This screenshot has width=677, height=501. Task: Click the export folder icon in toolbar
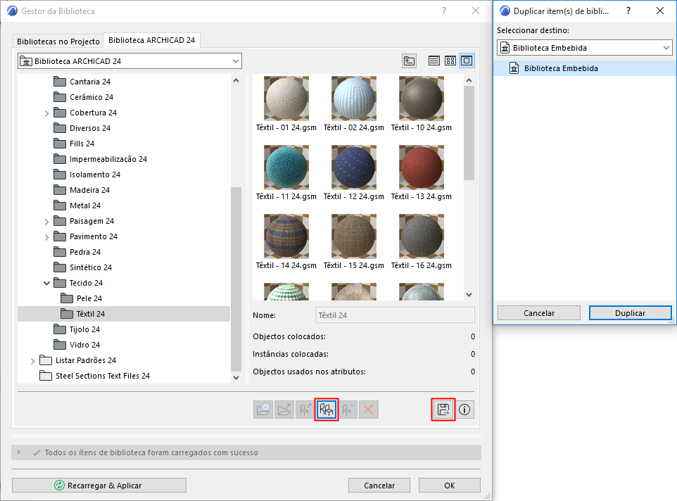coord(284,410)
